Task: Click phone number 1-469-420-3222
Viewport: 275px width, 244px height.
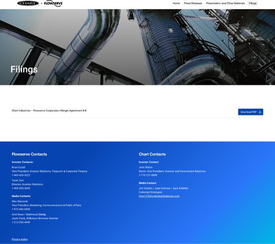Action: coord(21,175)
